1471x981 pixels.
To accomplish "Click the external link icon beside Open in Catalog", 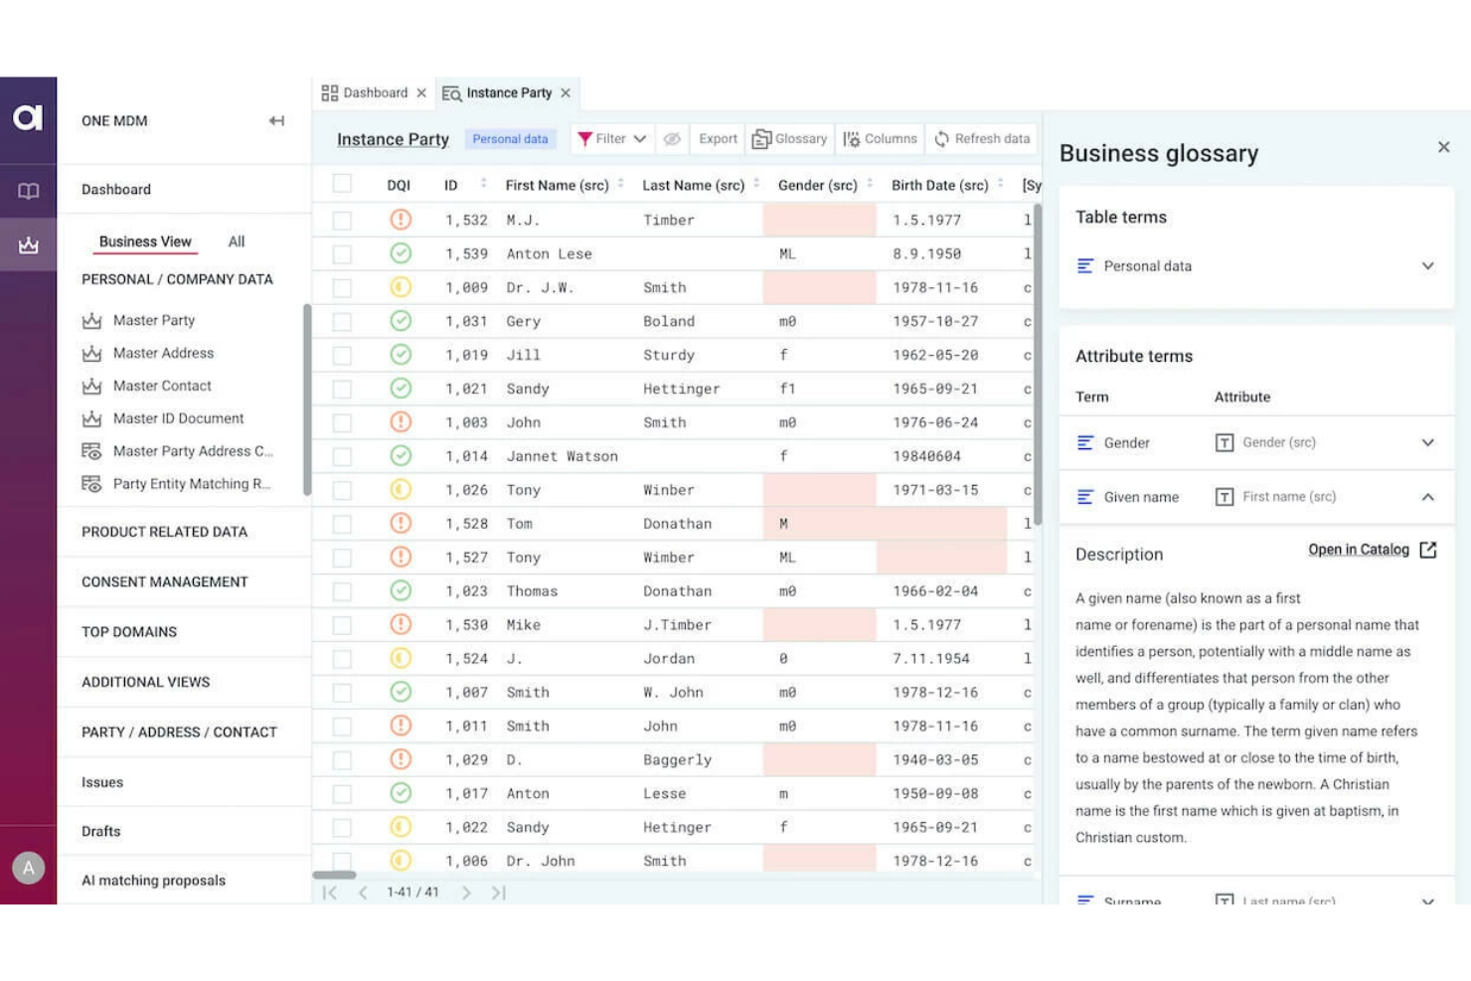I will pyautogui.click(x=1428, y=550).
